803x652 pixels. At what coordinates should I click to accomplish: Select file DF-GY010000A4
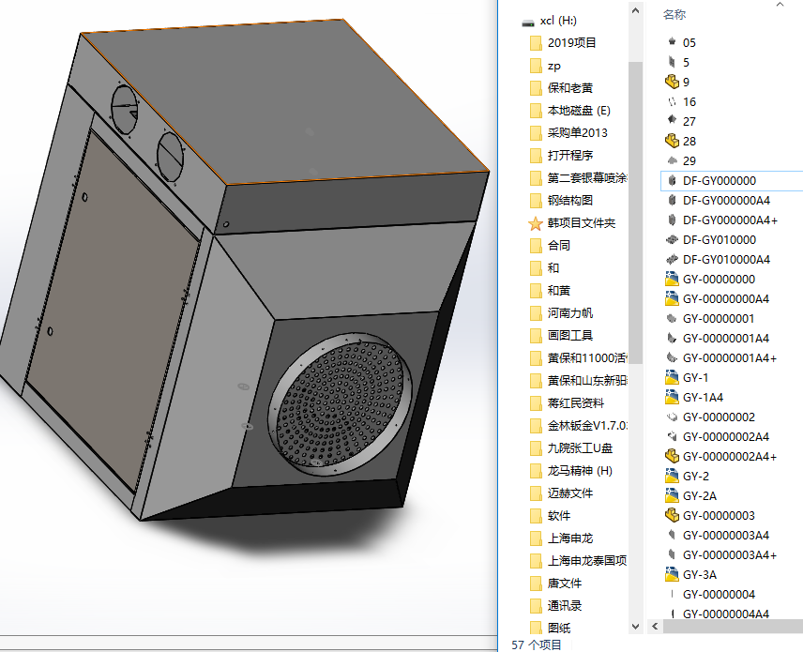click(x=726, y=260)
